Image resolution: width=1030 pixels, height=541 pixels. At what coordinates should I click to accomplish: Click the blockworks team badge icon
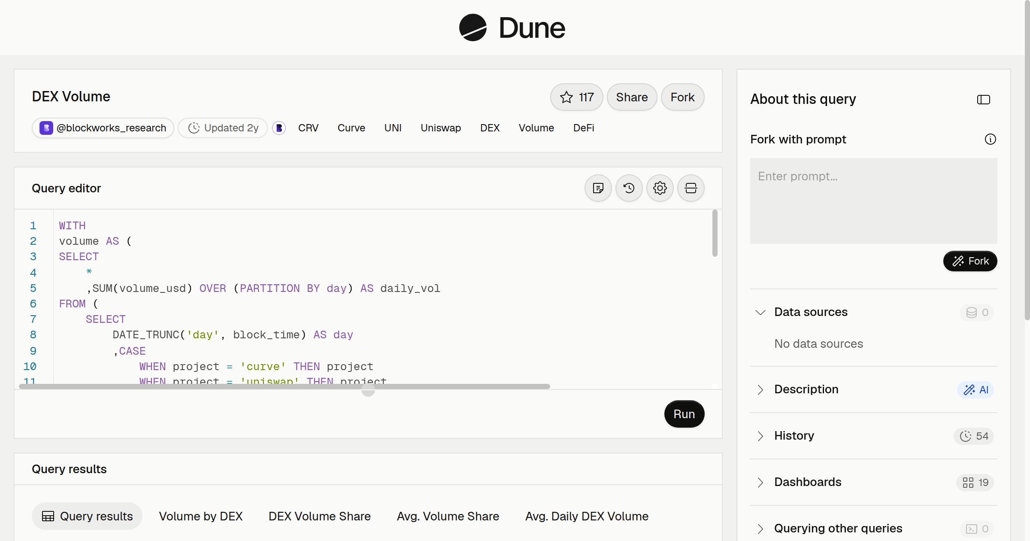[279, 128]
